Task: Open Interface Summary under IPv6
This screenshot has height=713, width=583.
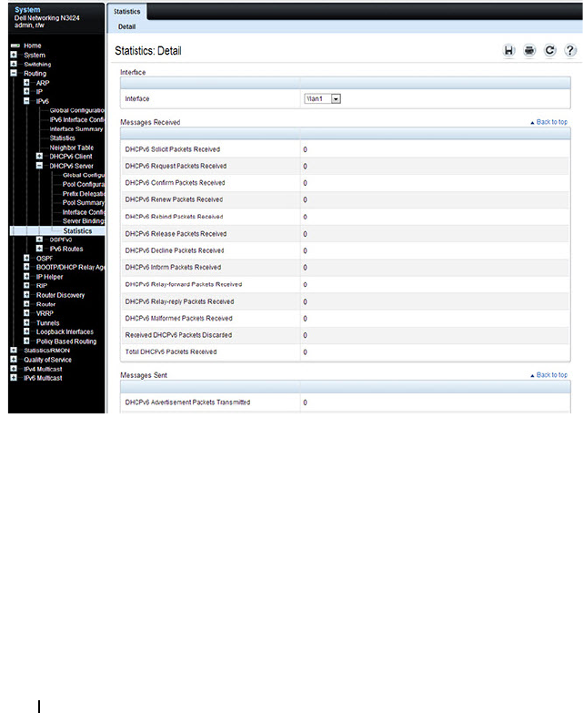Action: pyautogui.click(x=76, y=128)
